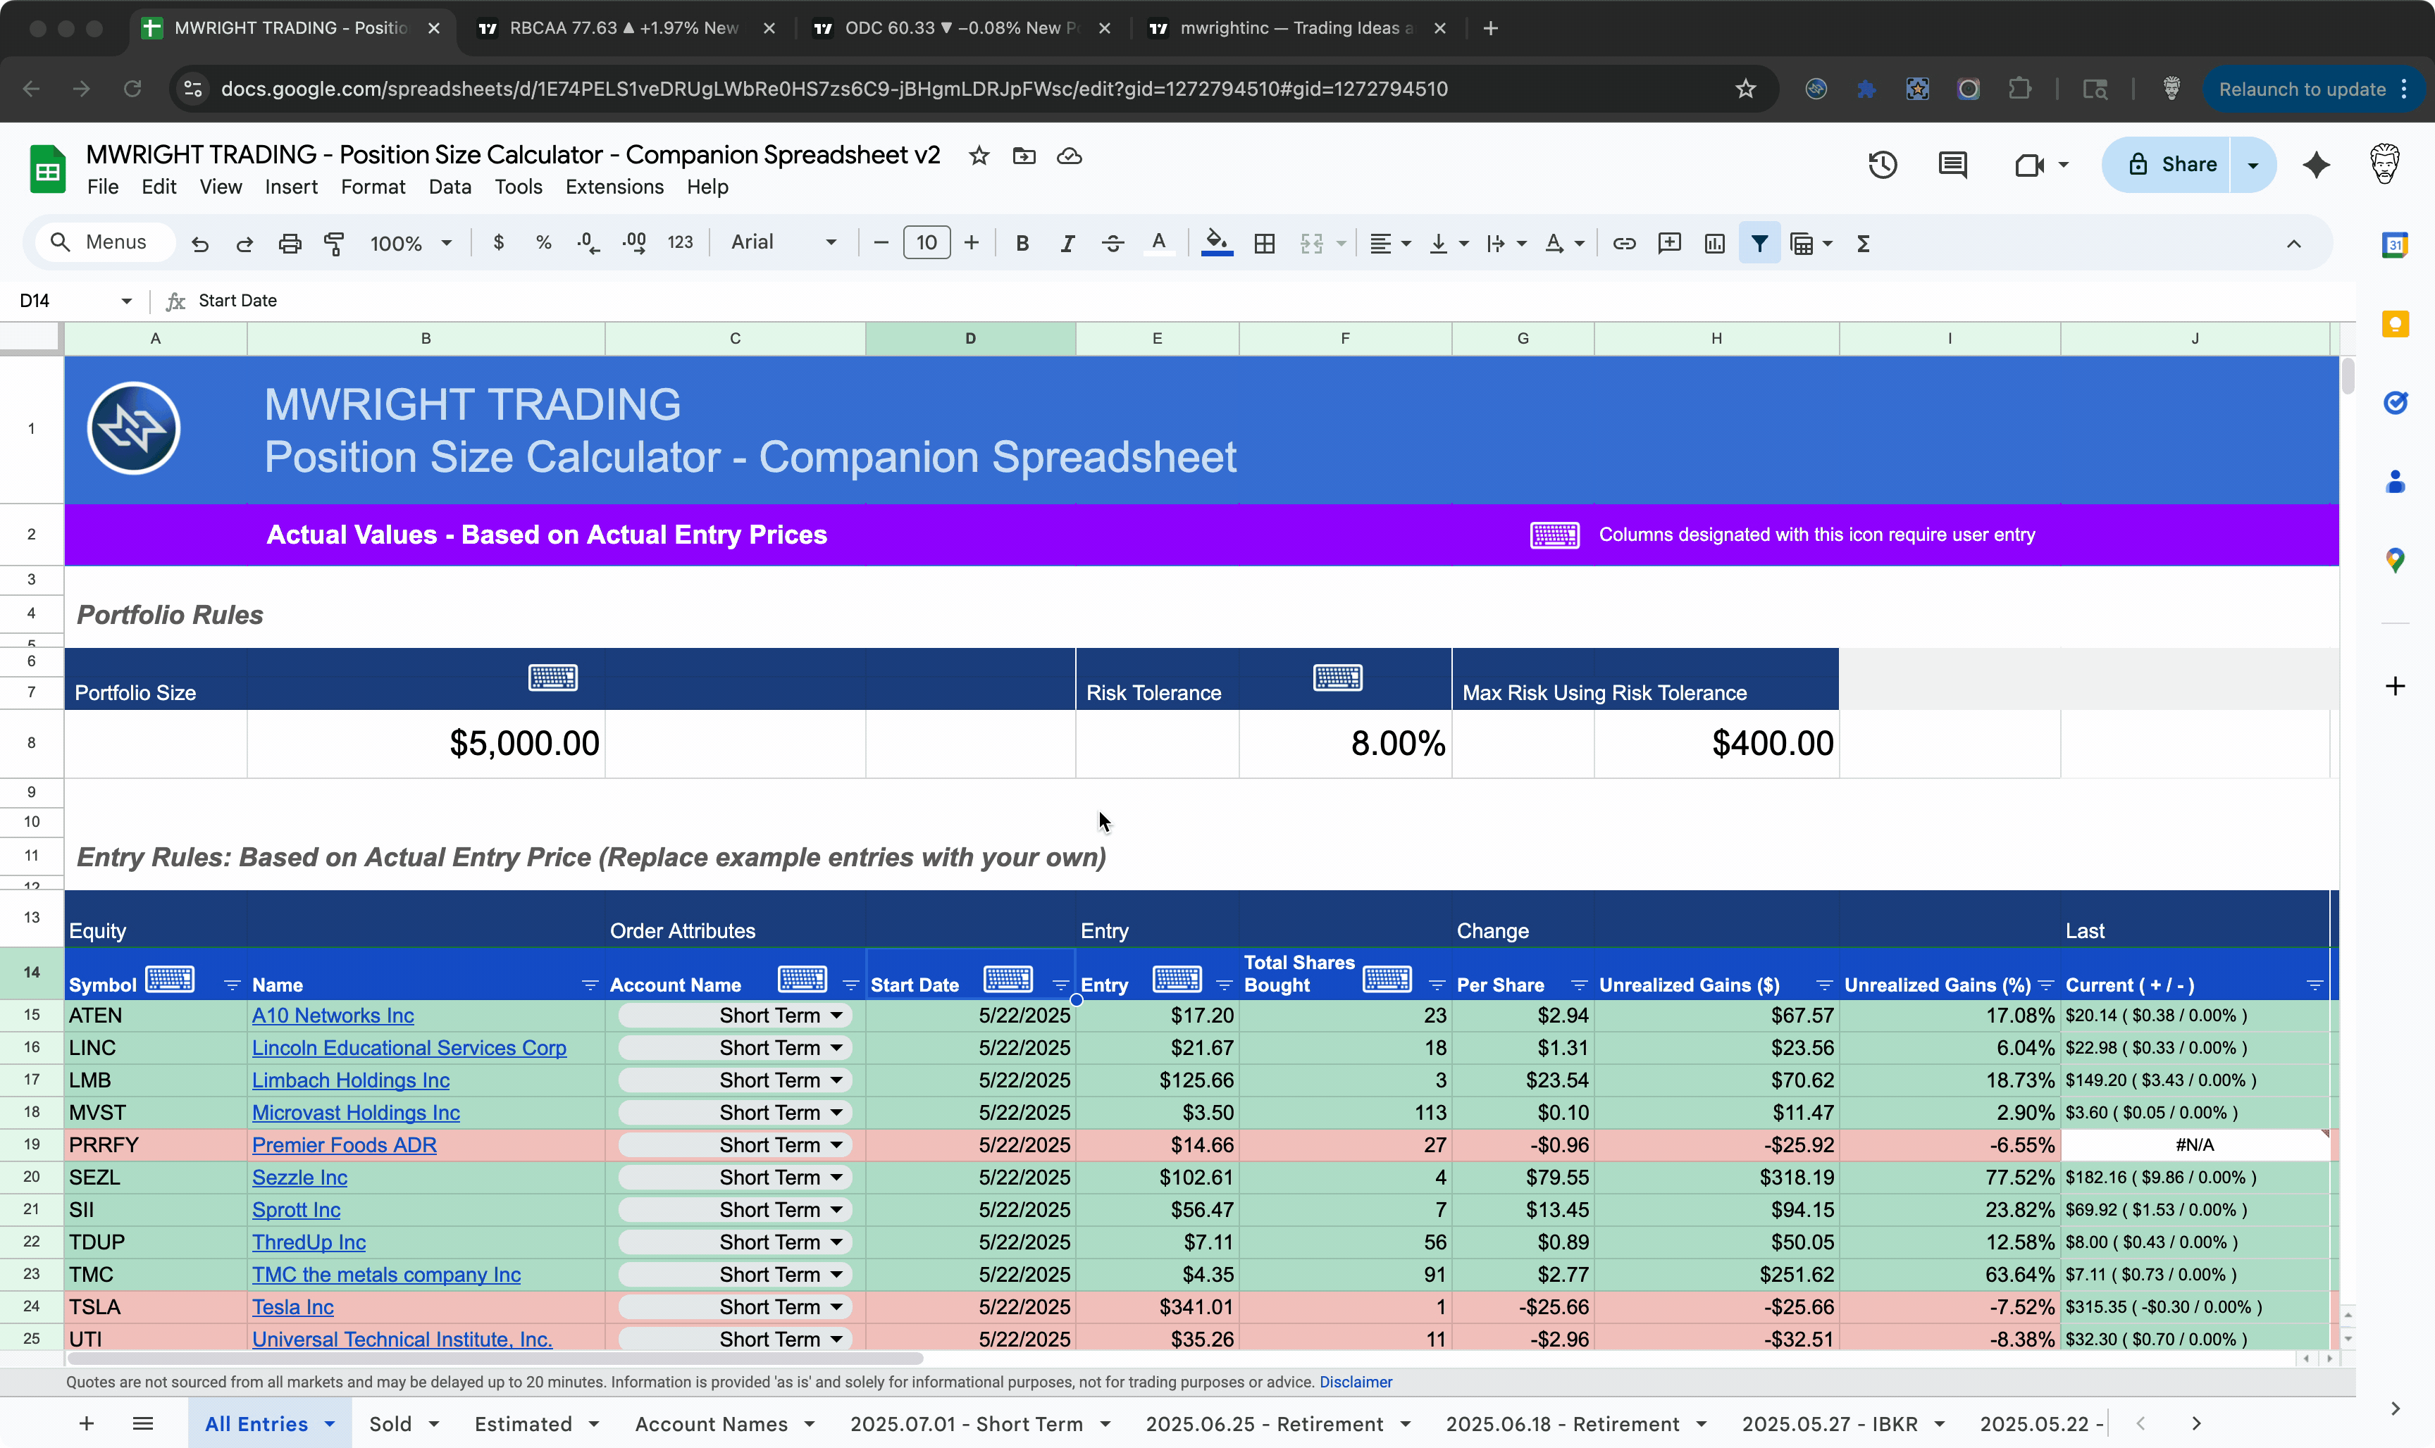2435x1448 pixels.
Task: Open Account Name dropdown for ATEN row
Action: pos(836,1016)
